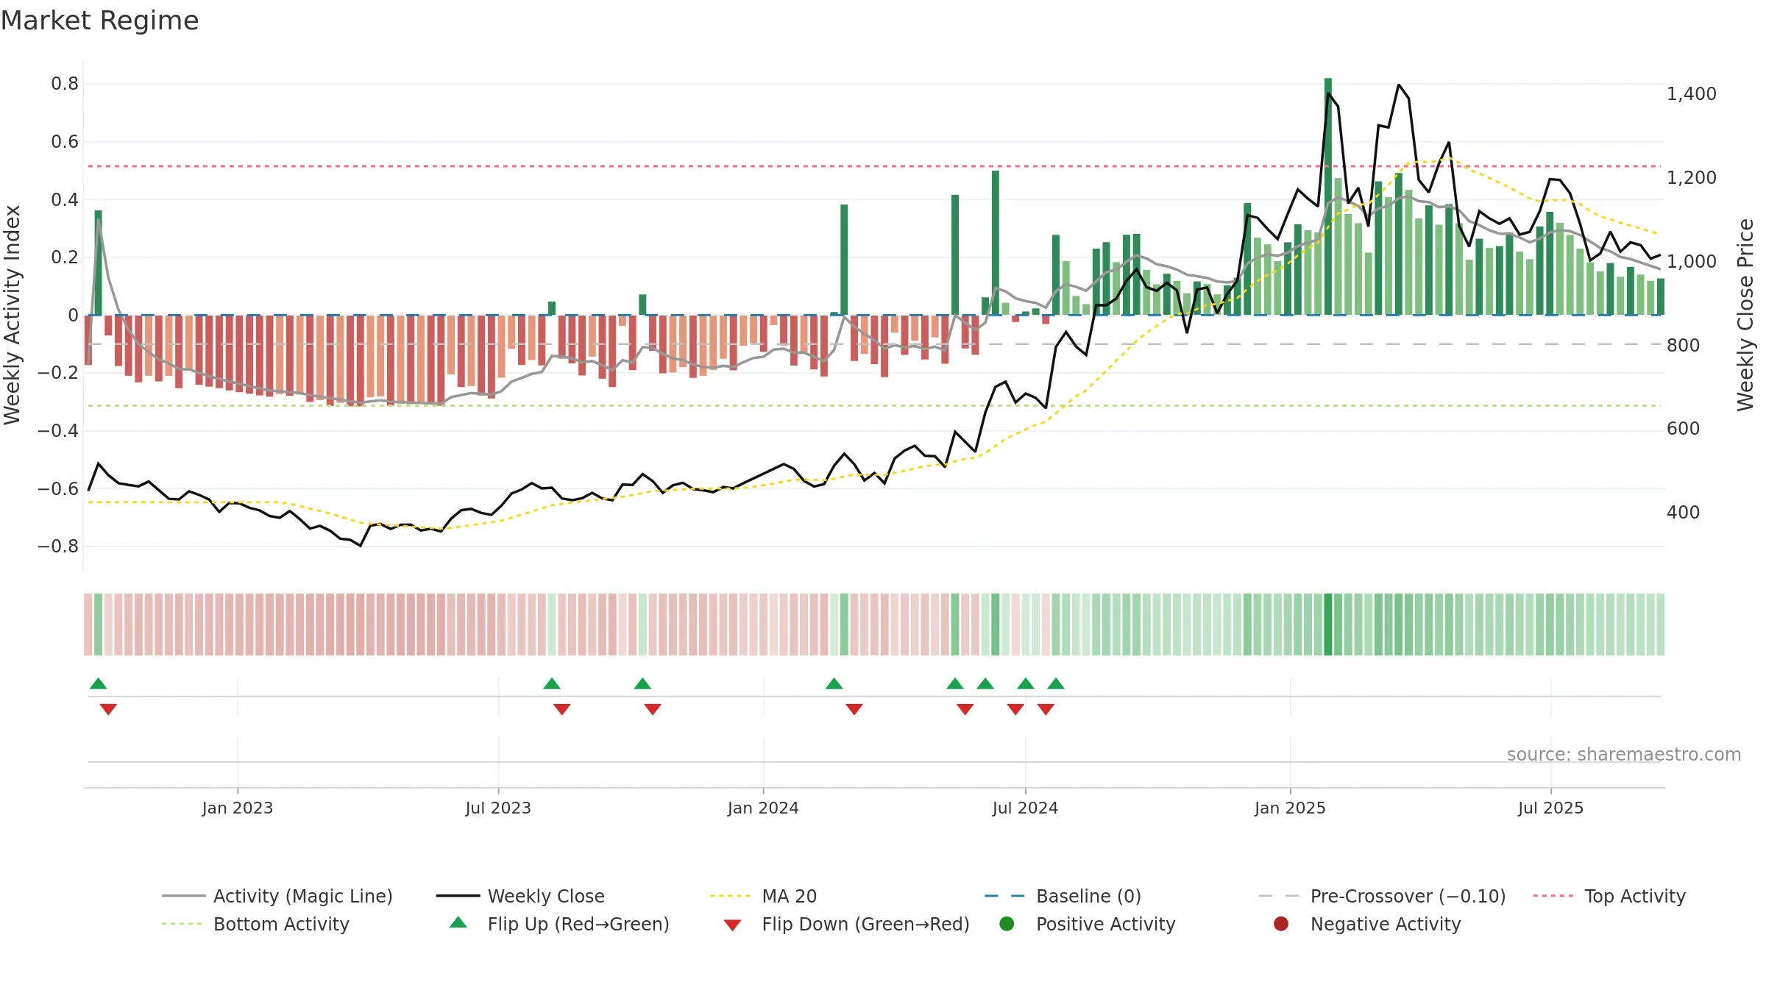Screen dimensions: 1766x993
Task: Click the 1,400 price axis tick
Action: [1691, 94]
